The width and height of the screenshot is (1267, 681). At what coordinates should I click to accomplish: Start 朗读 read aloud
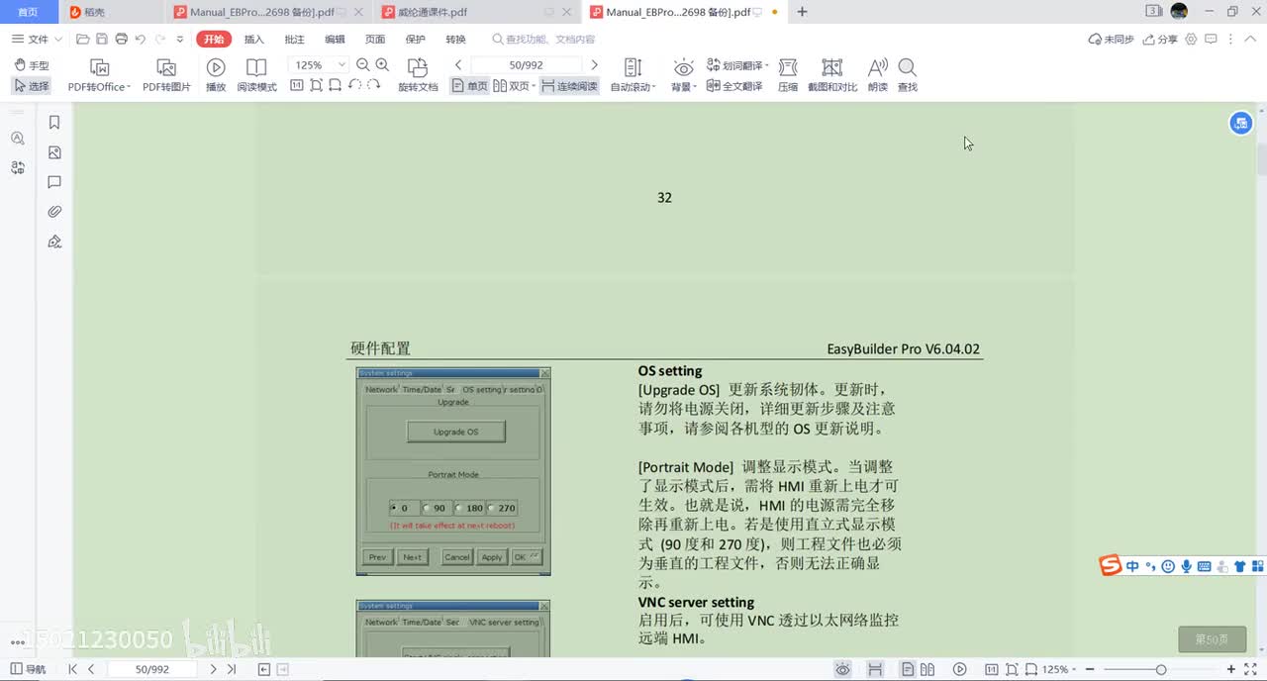coord(877,75)
